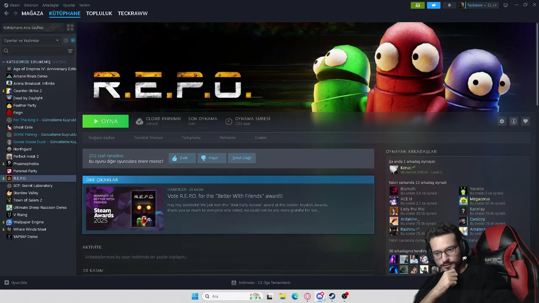This screenshot has height=303, width=539.
Task: Open Rehberler tab
Action: (x=228, y=138)
